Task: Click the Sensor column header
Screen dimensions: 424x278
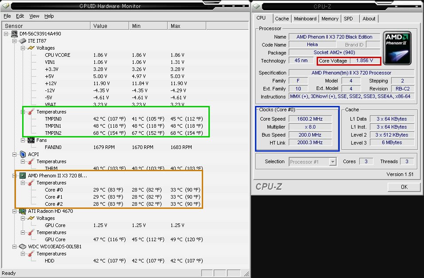Action: click(x=46, y=26)
